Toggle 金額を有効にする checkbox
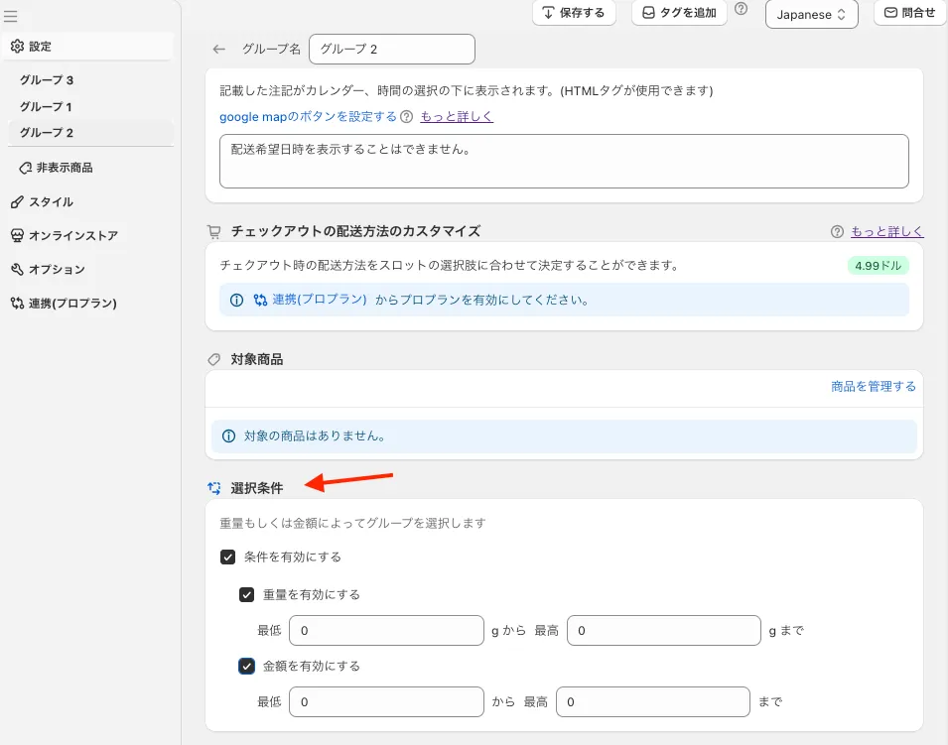This screenshot has height=745, width=948. point(247,667)
